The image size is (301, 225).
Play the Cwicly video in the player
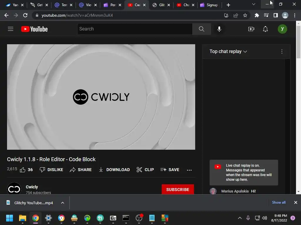coord(101,97)
